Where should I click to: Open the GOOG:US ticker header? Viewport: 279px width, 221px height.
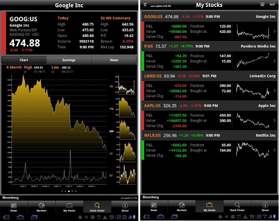[x=209, y=17]
